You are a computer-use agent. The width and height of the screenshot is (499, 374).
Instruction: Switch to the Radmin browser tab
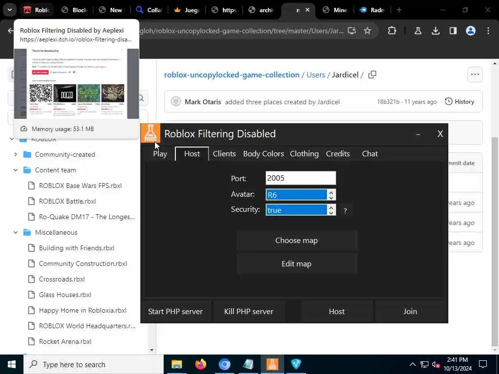pyautogui.click(x=372, y=10)
